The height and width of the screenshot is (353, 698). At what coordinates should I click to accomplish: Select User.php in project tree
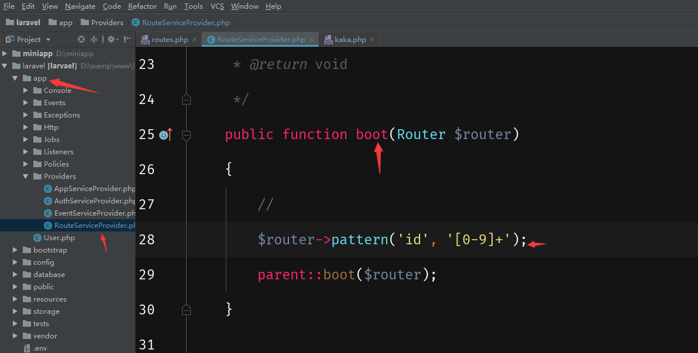54,238
